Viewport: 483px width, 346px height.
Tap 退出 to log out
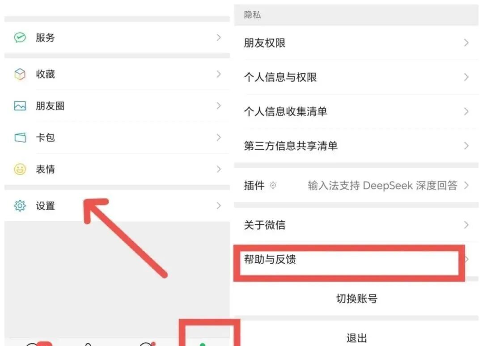point(357,338)
